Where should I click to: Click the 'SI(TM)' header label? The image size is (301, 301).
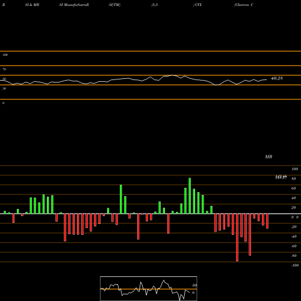114,5
